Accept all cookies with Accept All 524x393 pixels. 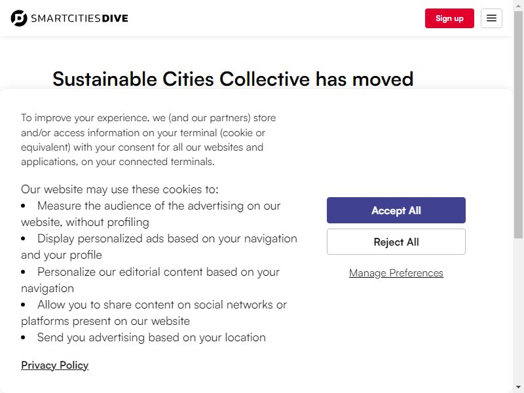(x=396, y=210)
